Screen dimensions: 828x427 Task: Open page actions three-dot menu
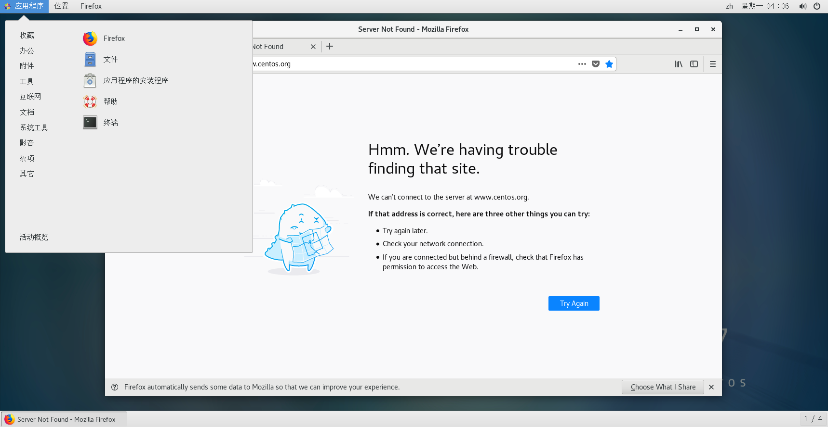point(582,64)
